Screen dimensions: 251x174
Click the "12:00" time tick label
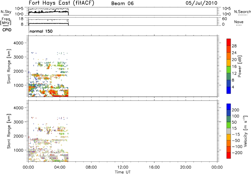click(123, 167)
